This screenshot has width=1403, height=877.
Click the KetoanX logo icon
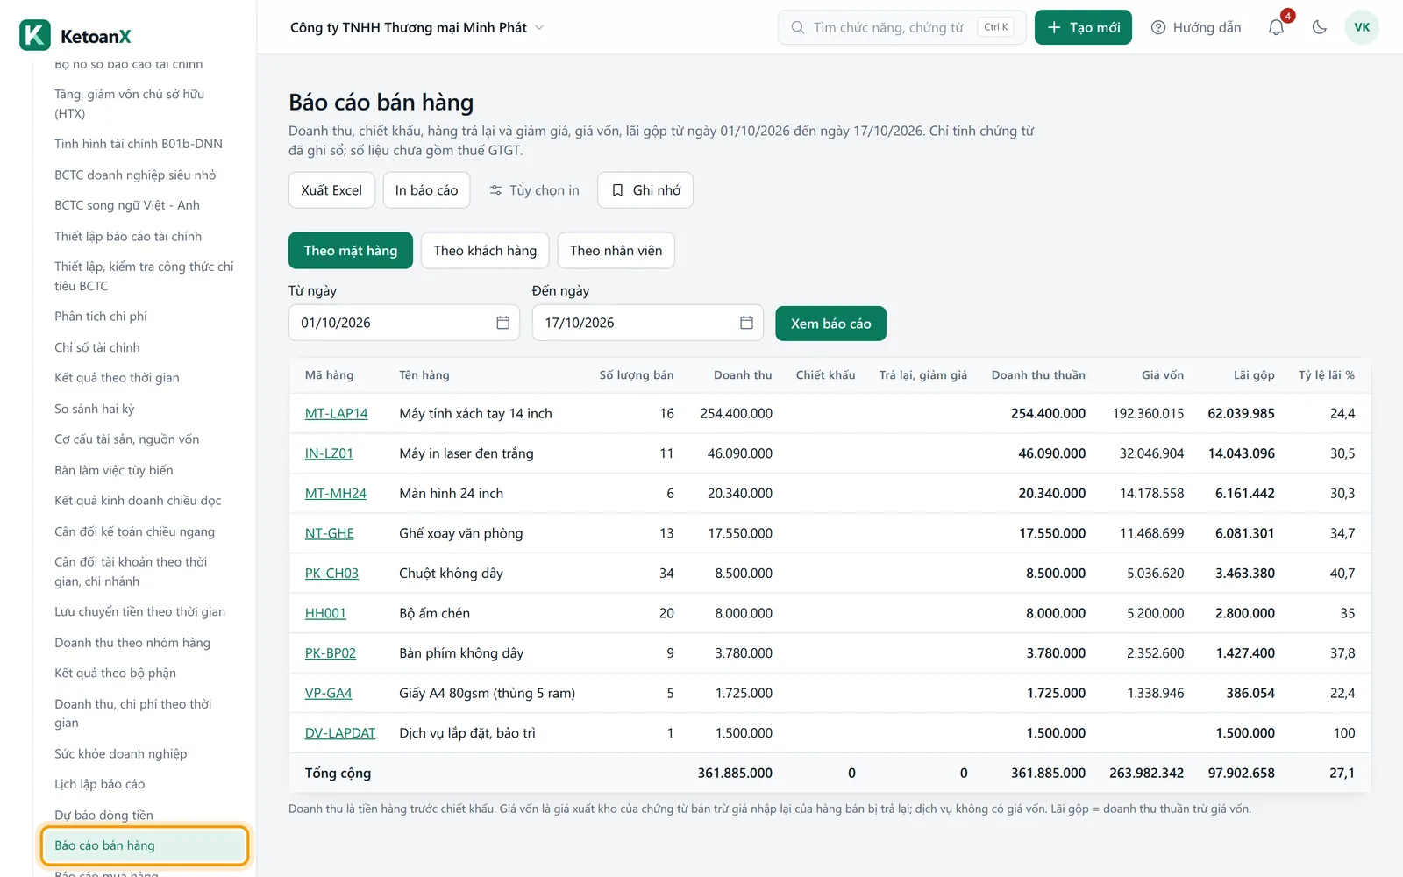pyautogui.click(x=35, y=36)
